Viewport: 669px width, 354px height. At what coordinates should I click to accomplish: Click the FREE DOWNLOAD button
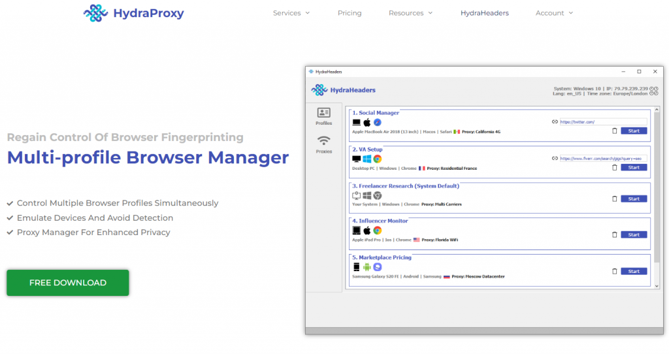click(68, 283)
